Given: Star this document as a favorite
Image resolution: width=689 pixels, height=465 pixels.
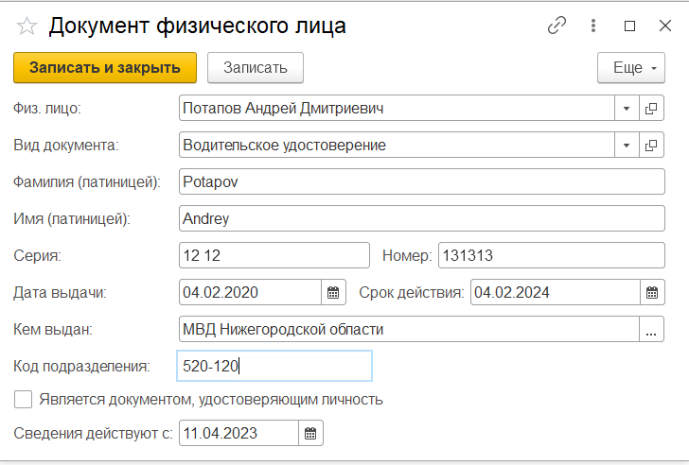Looking at the screenshot, I should [x=27, y=26].
